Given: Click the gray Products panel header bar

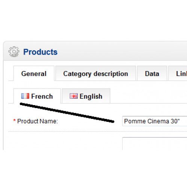Looking at the screenshot, I should click(x=95, y=51).
